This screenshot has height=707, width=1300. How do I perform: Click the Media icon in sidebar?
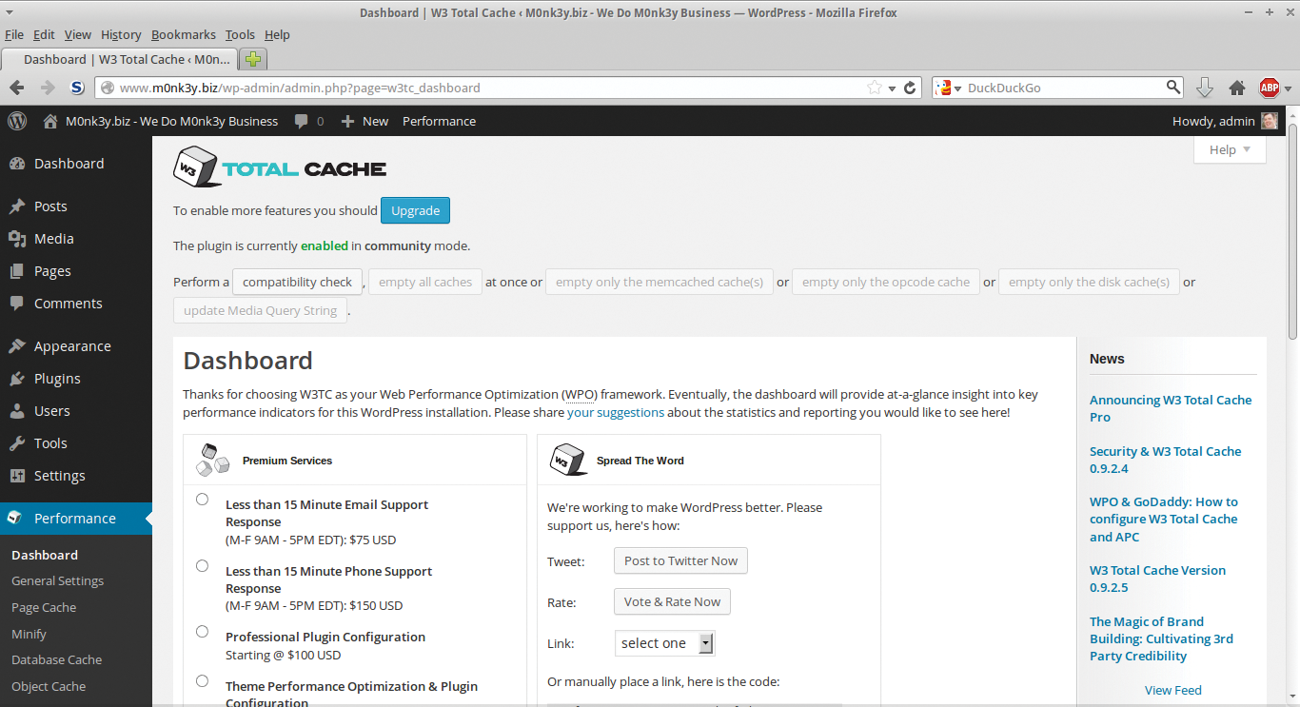click(17, 239)
